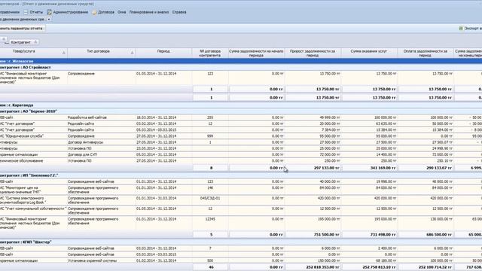Click sort arrow in Тип договора header
Image resolution: width=482 pixels, height=271 pixels.
(x=132, y=53)
